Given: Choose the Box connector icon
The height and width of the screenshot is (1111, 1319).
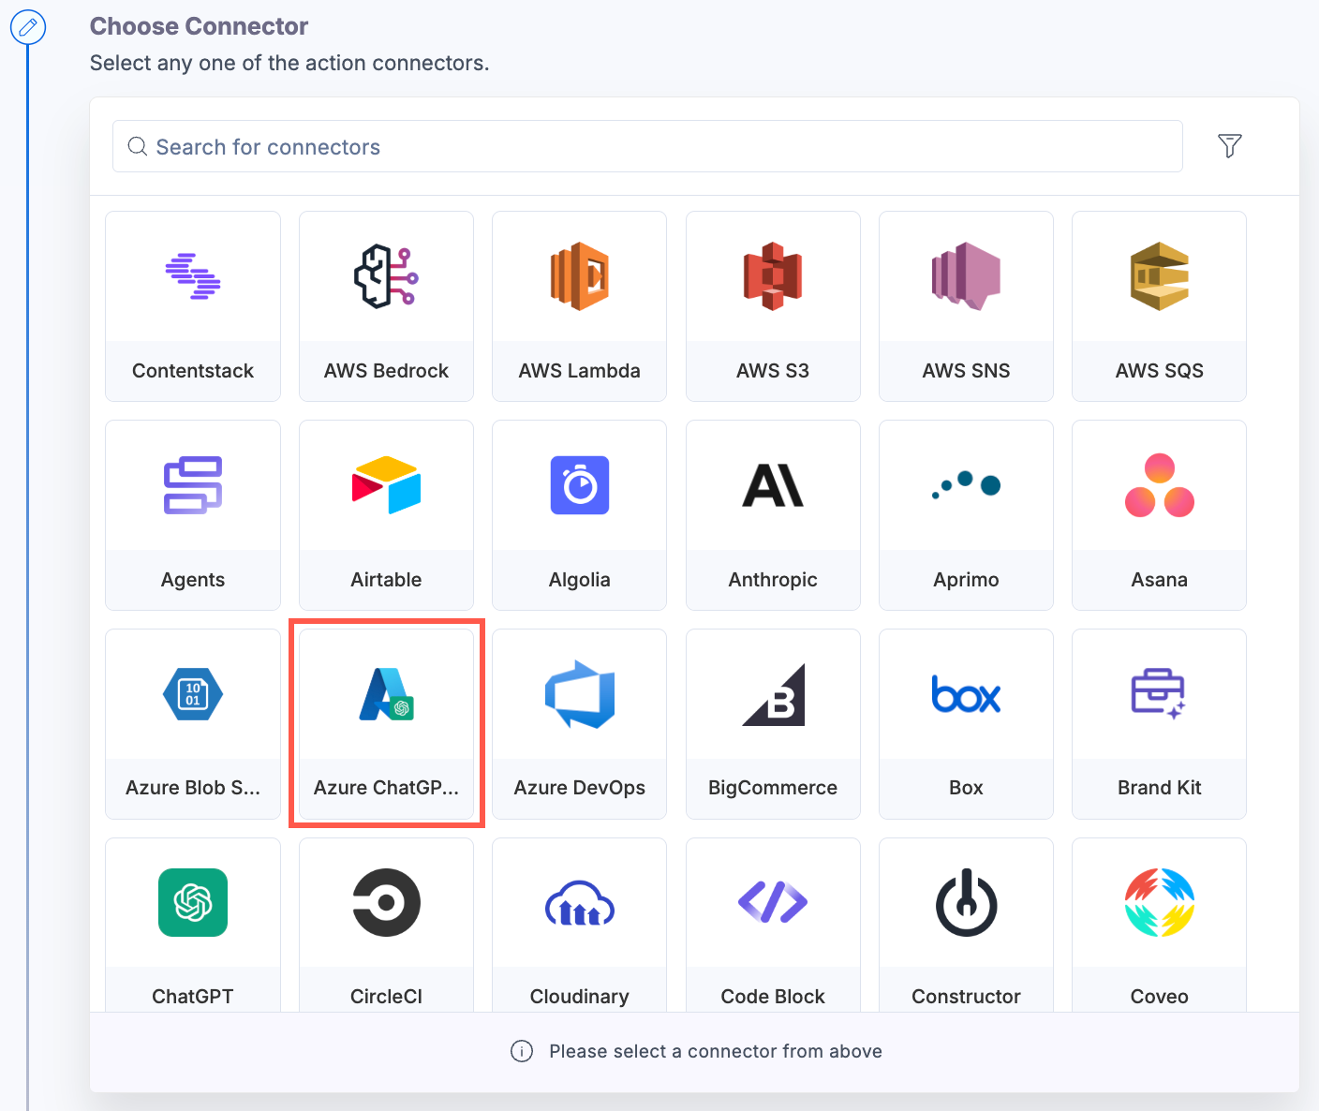Looking at the screenshot, I should click(966, 694).
